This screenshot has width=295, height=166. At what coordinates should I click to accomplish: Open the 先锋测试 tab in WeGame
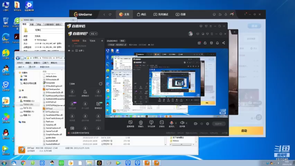[x=161, y=14]
